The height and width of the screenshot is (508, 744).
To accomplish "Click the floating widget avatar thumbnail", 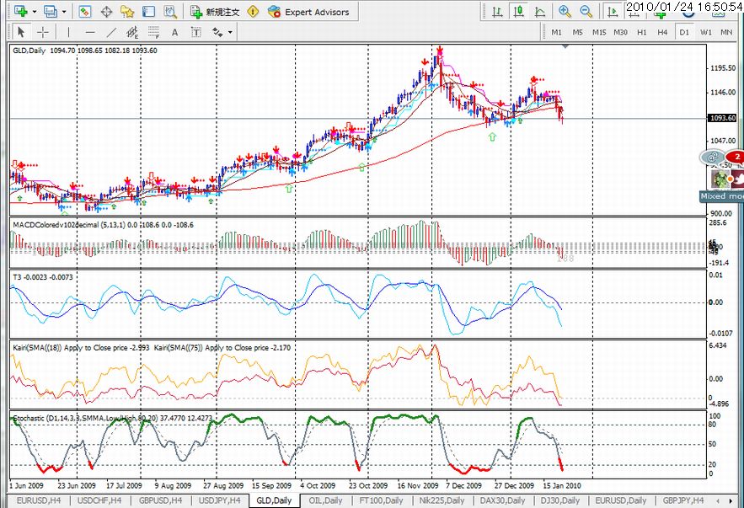I will point(720,179).
